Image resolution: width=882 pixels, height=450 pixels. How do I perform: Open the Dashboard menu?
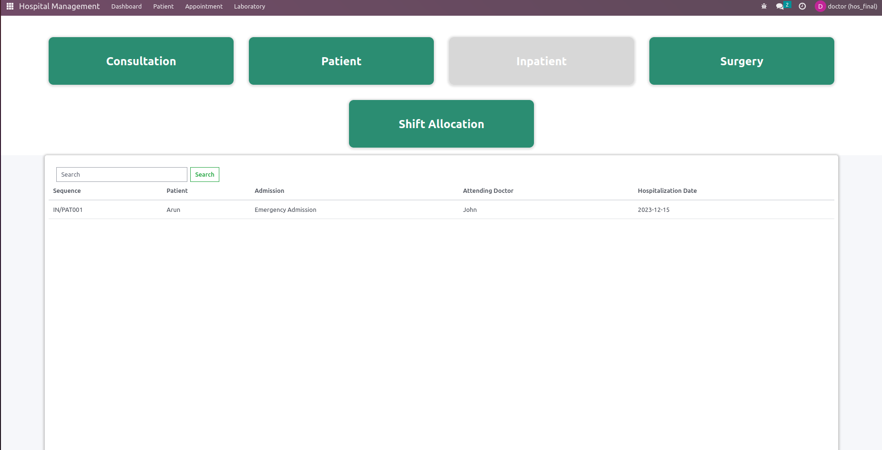126,6
